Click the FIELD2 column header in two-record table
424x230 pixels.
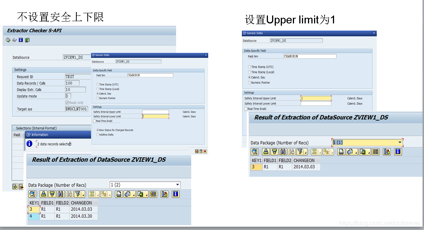pos(62,203)
